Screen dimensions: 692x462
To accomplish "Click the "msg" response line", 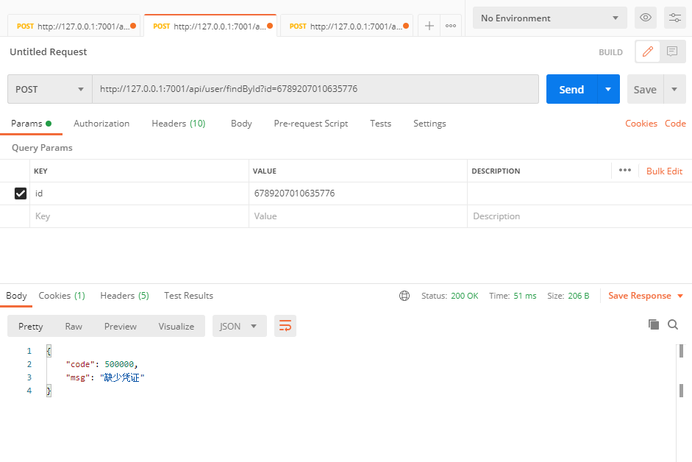I will (105, 377).
